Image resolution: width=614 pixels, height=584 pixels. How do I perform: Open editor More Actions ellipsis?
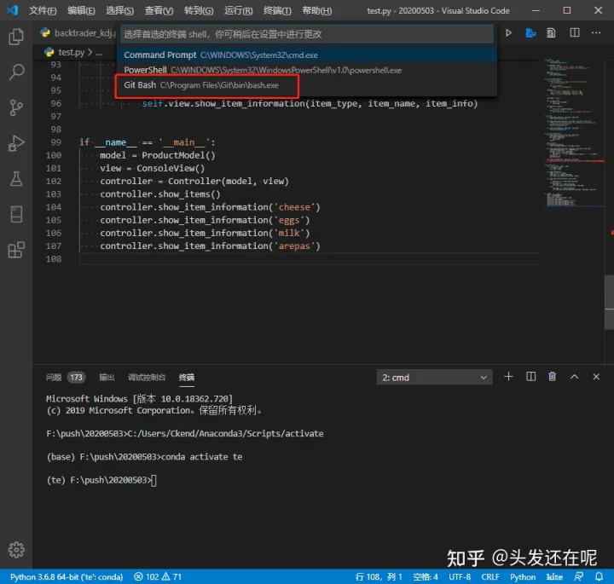tap(596, 33)
